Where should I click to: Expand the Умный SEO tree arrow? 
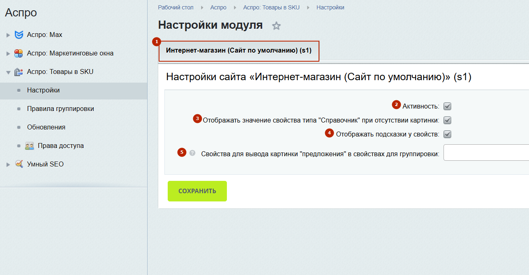point(8,164)
